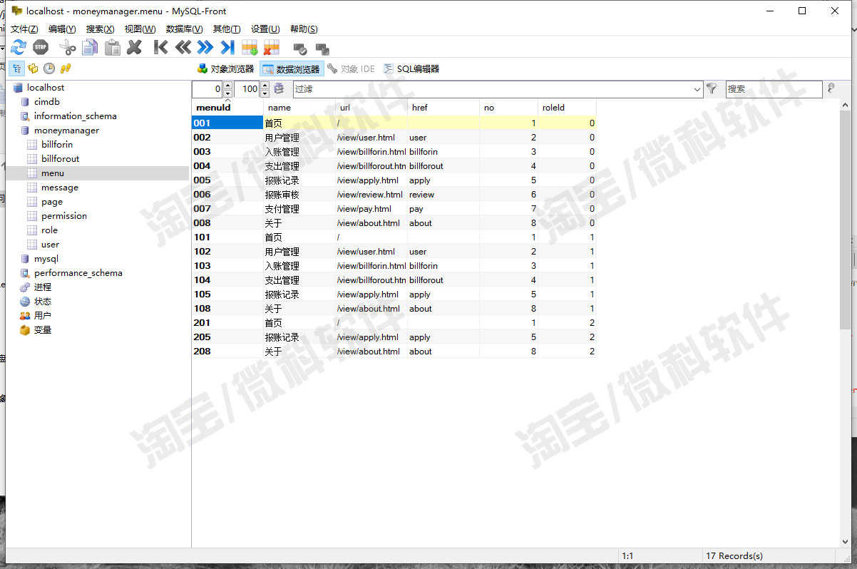Jump to first record with the arrow icon
This screenshot has height=569, width=857.
click(161, 47)
